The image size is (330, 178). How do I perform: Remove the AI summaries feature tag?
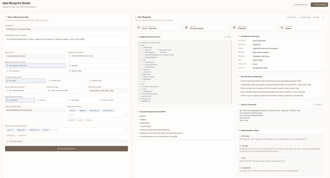(x=114, y=110)
